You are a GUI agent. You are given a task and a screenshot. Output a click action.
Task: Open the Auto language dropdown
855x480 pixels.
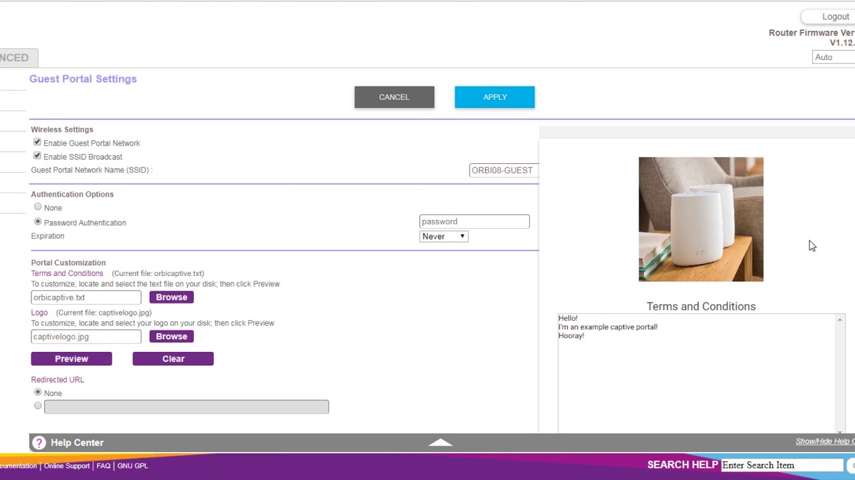[x=833, y=57]
